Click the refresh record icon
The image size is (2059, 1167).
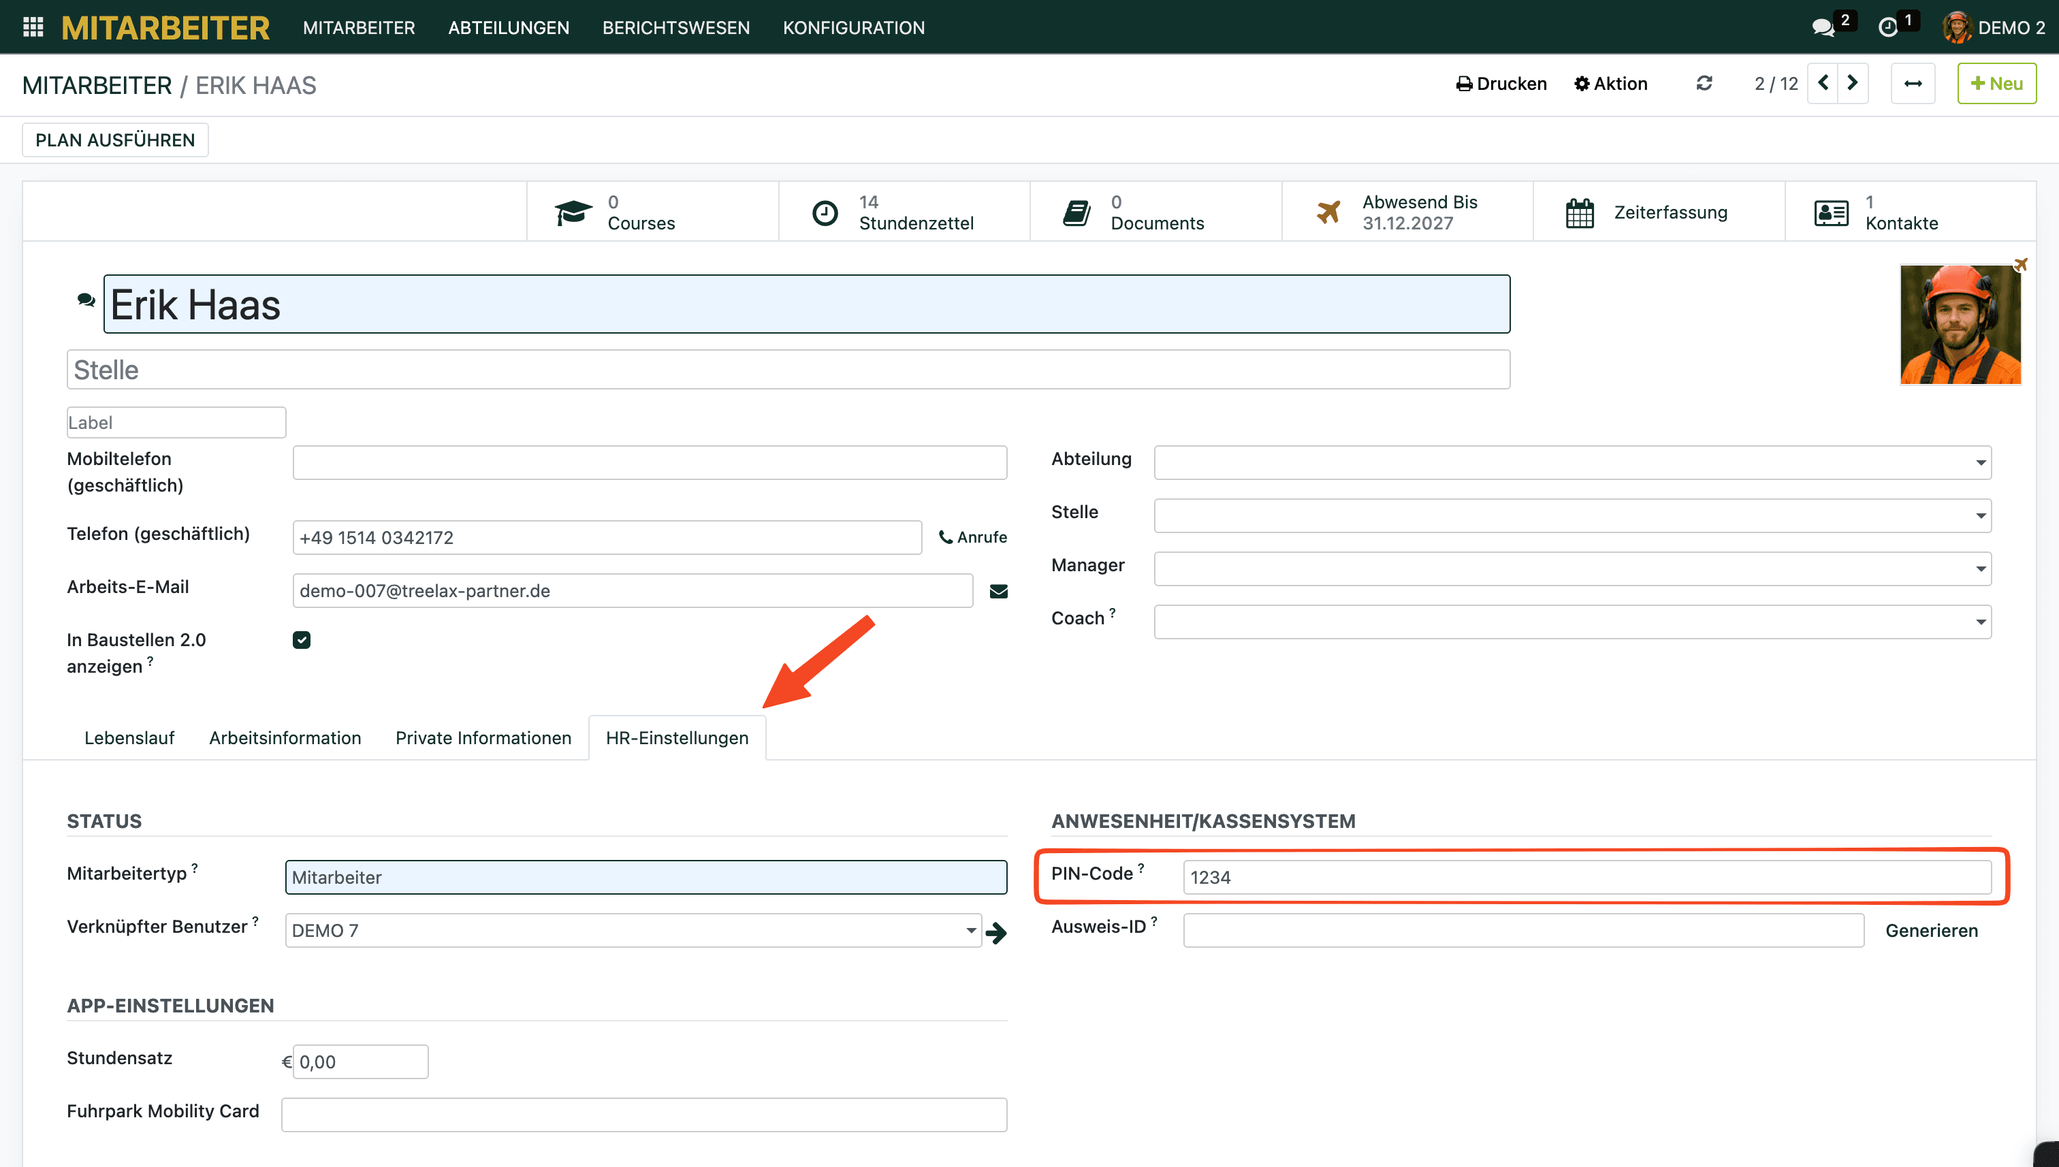(1704, 83)
